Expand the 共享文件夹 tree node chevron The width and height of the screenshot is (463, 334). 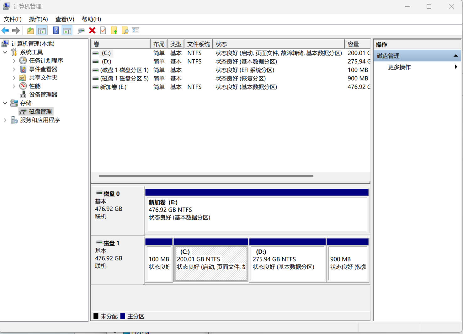[x=14, y=78]
